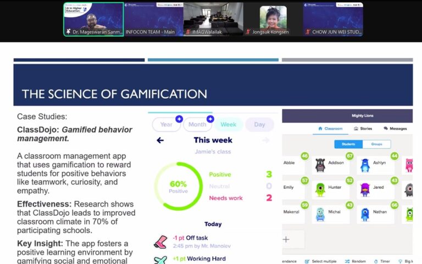Click Michai's light blue monster avatar

tap(320, 214)
